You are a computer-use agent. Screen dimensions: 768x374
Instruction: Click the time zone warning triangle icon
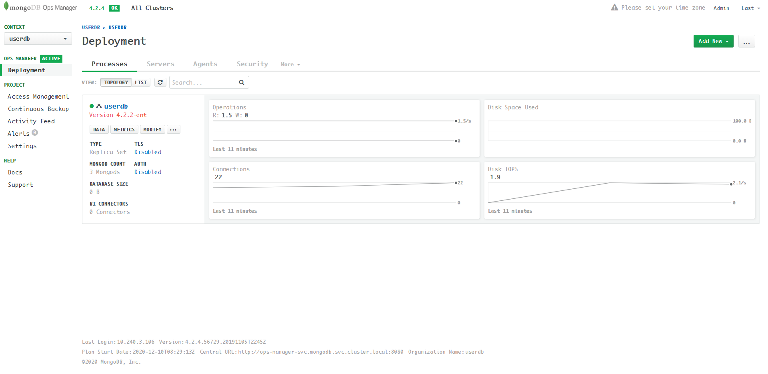click(x=614, y=8)
